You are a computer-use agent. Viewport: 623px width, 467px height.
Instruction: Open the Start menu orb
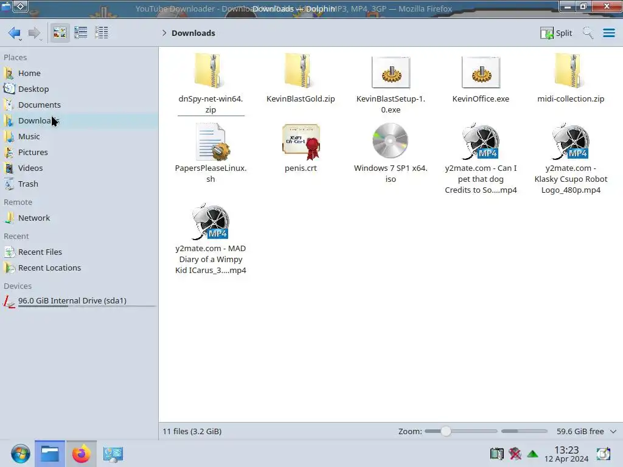tap(20, 454)
